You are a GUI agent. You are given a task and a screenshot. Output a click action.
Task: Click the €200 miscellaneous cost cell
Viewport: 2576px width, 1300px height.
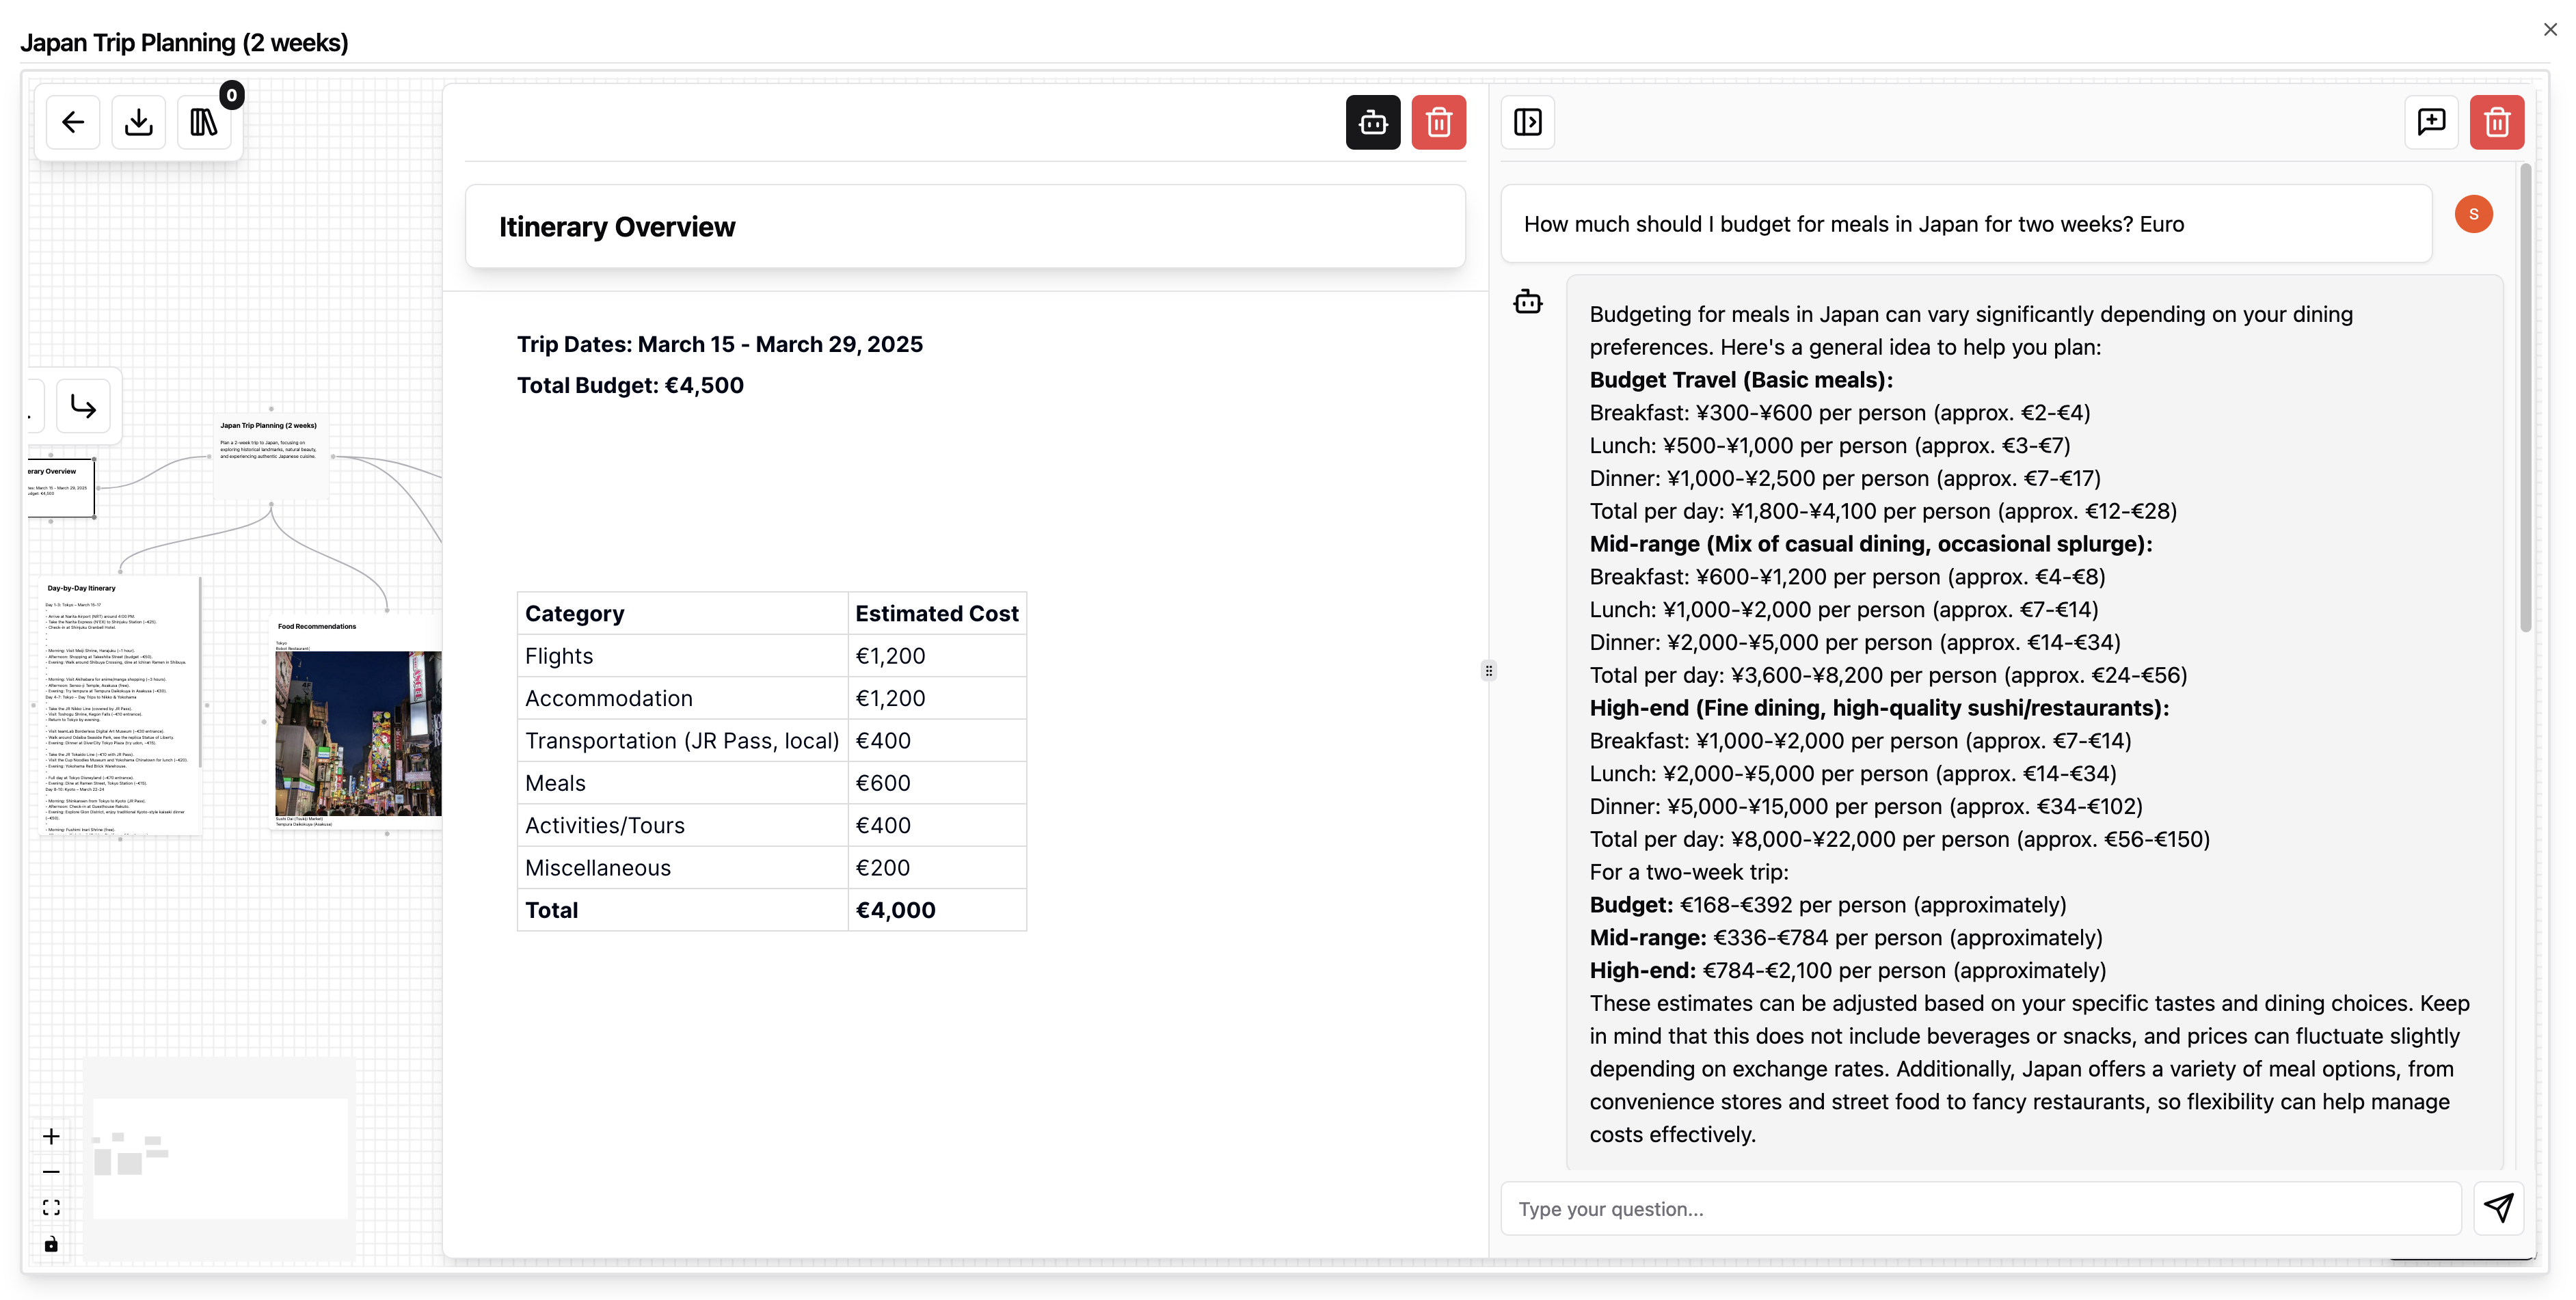tap(937, 868)
